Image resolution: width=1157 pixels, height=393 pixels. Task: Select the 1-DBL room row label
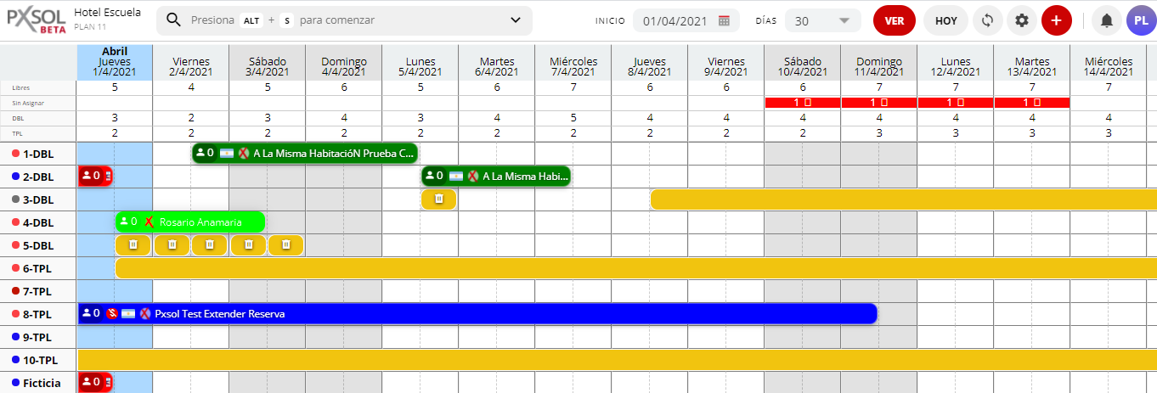click(x=37, y=154)
